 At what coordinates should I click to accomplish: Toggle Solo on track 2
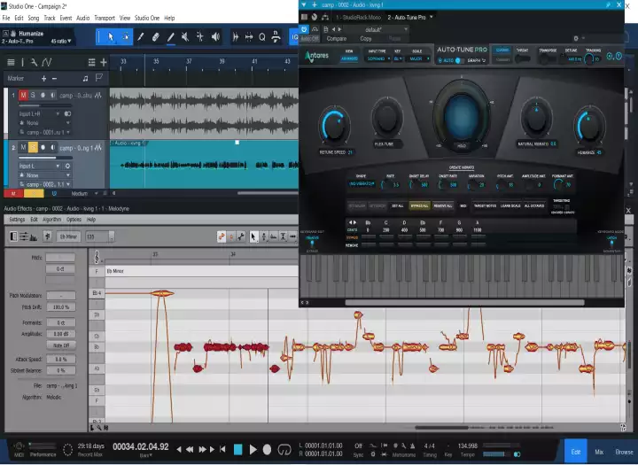33,147
